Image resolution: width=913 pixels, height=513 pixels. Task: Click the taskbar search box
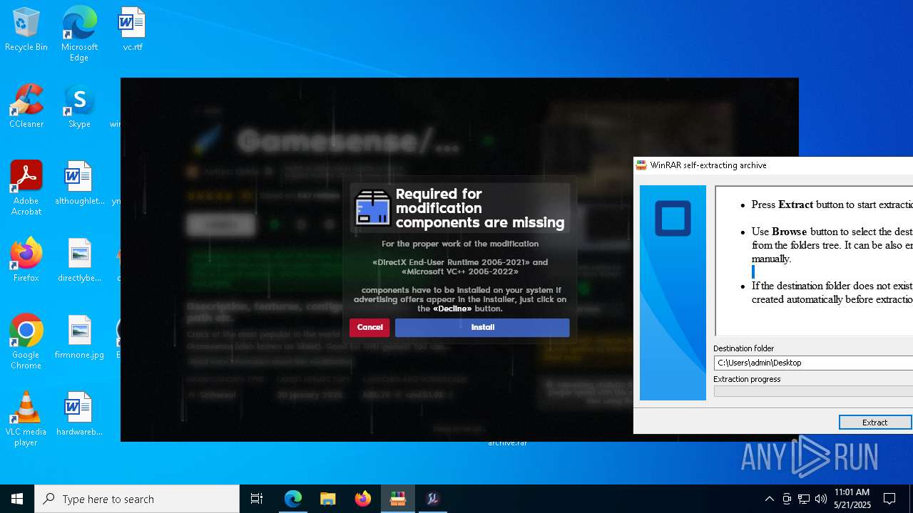pyautogui.click(x=137, y=499)
